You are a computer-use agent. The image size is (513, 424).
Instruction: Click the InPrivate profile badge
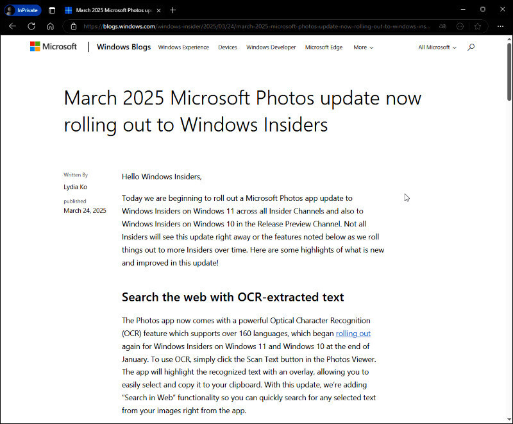pyautogui.click(x=23, y=10)
